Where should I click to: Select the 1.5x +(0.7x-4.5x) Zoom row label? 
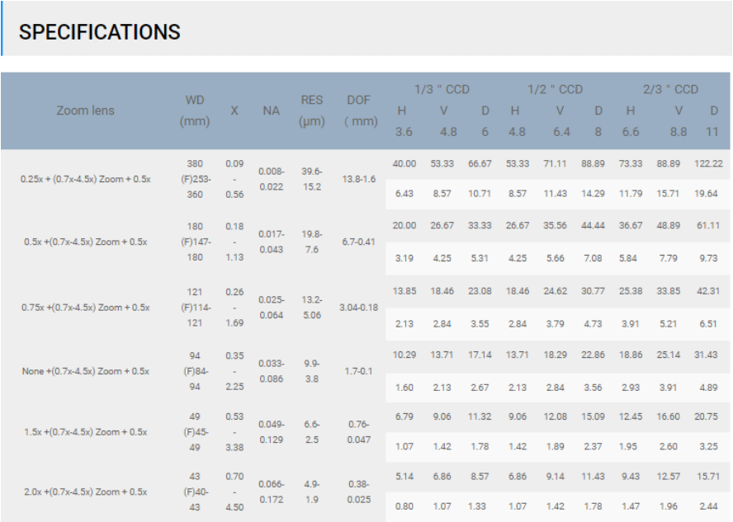(85, 432)
